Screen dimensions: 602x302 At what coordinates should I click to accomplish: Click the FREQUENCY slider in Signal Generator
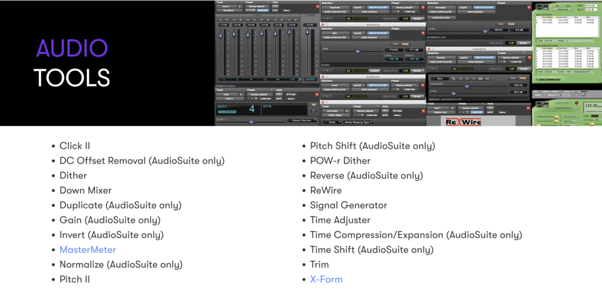tap(467, 87)
